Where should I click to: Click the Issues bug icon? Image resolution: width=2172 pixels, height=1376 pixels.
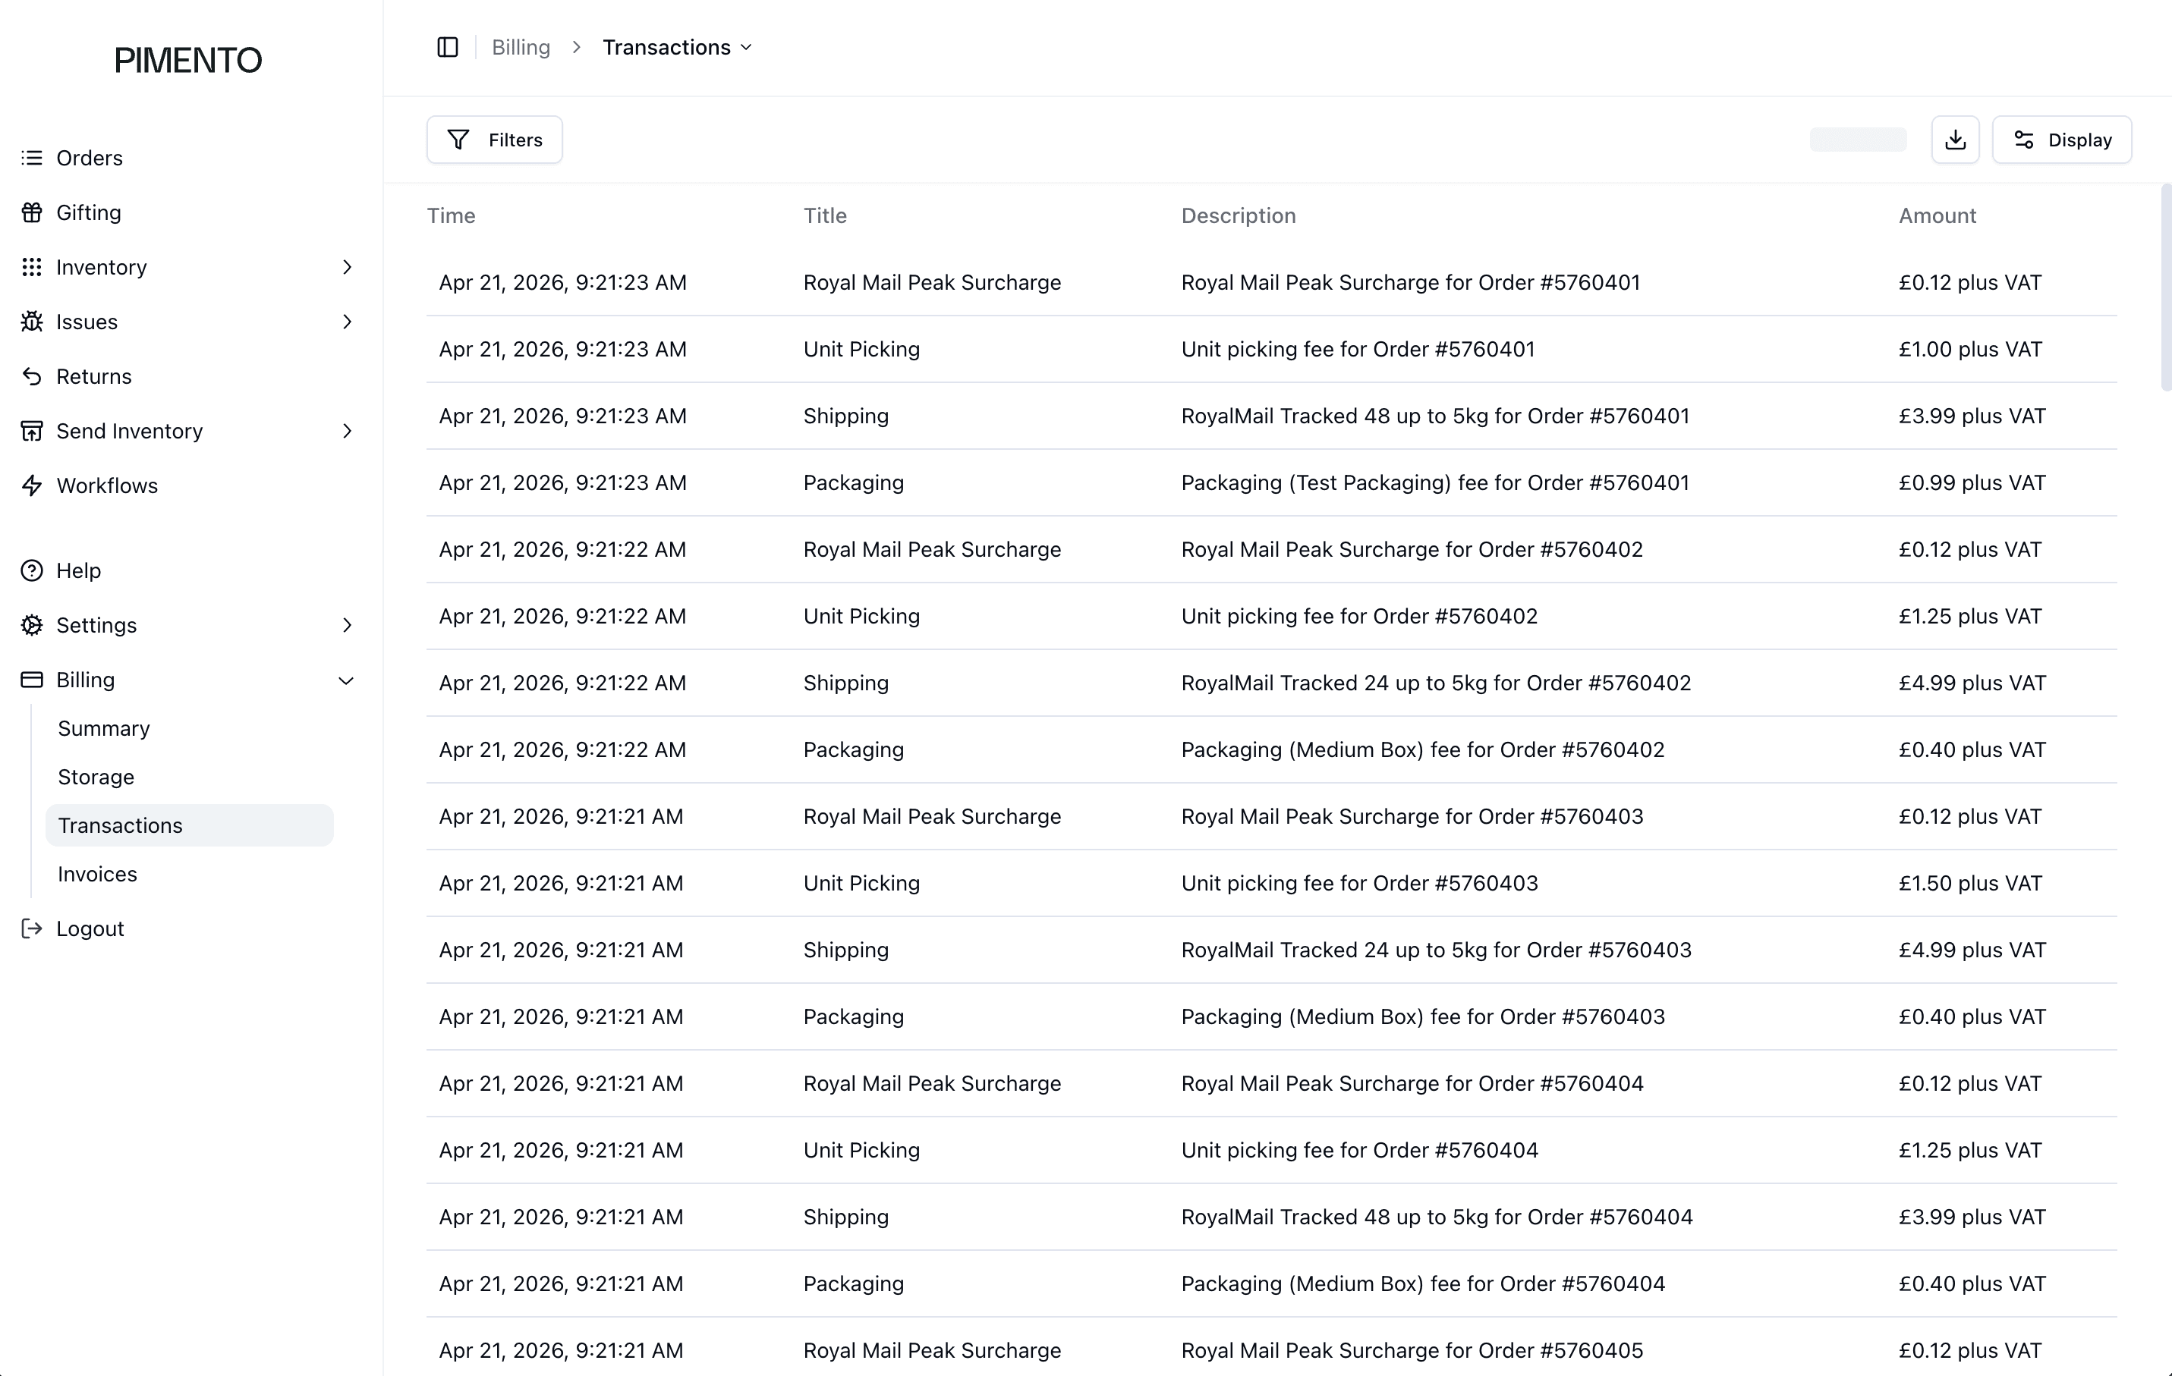click(x=32, y=322)
